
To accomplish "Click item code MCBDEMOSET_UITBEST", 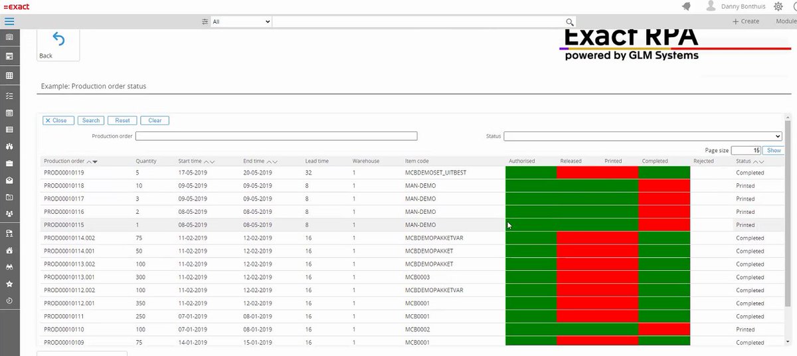I will (x=436, y=173).
